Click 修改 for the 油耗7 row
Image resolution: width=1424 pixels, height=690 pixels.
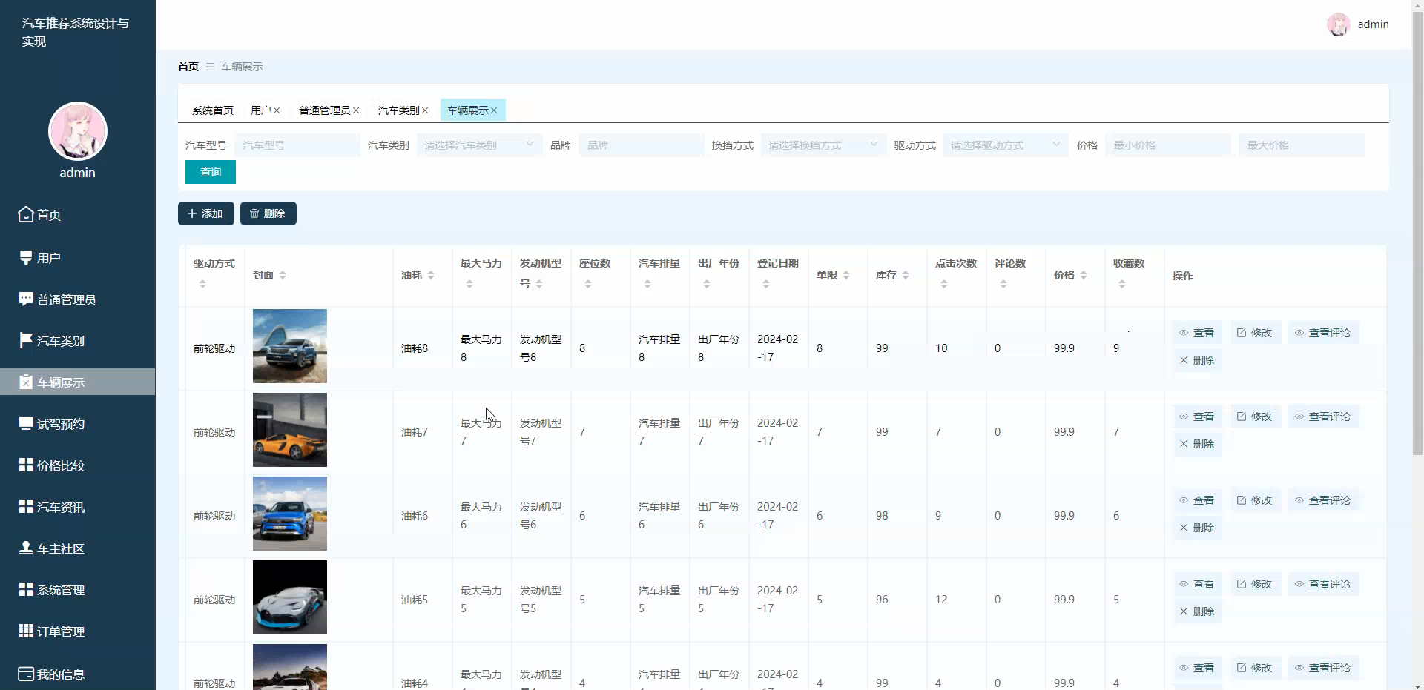[1255, 417]
